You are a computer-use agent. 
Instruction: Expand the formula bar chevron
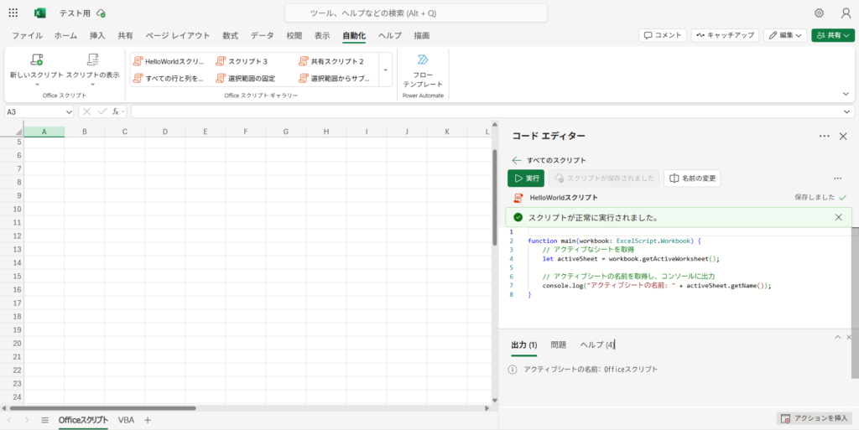pos(847,111)
